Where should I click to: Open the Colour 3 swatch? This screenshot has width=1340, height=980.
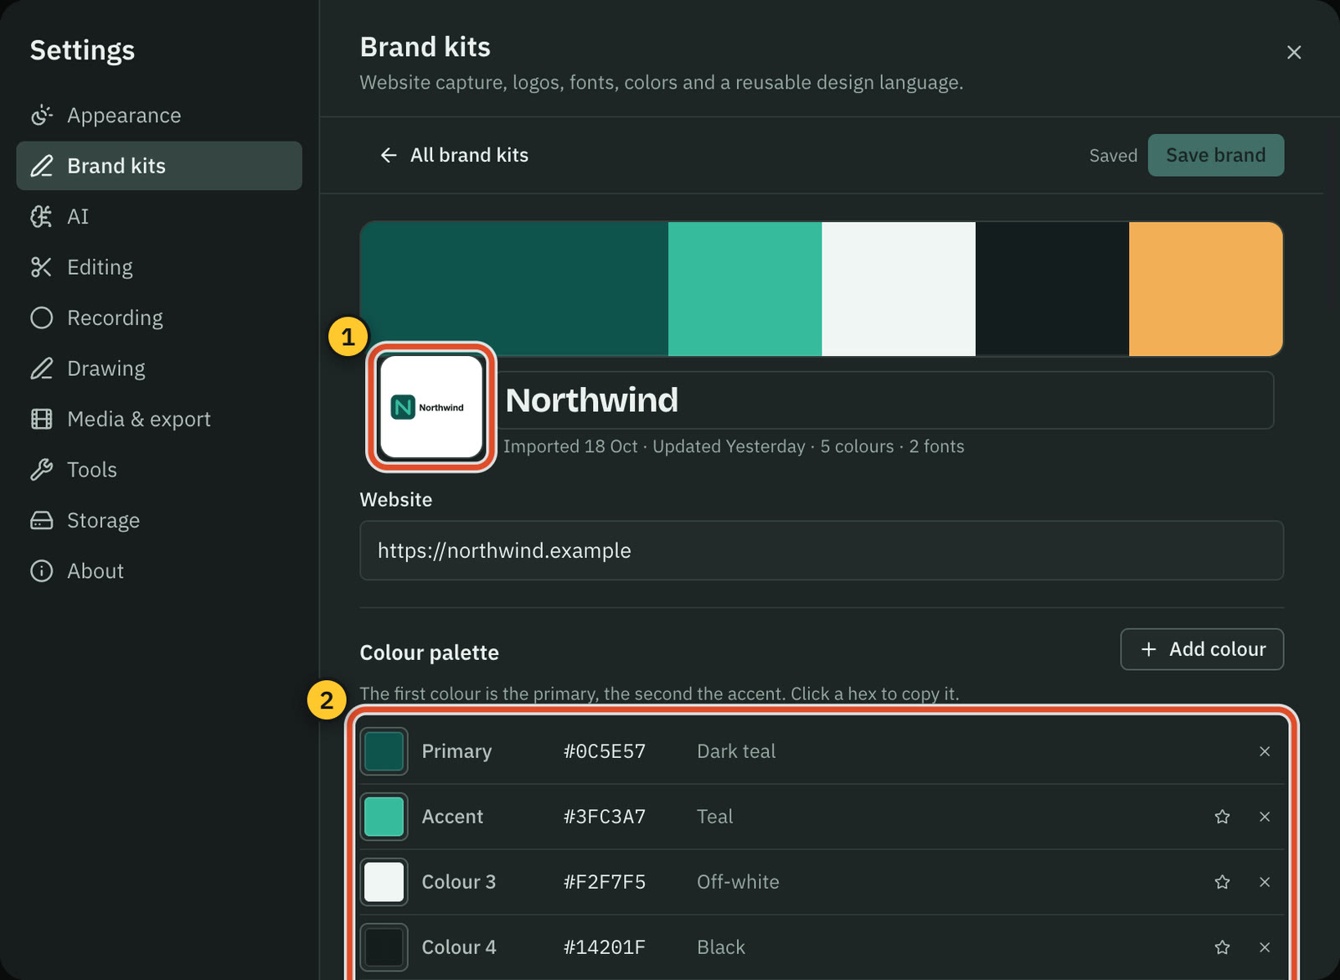[384, 882]
